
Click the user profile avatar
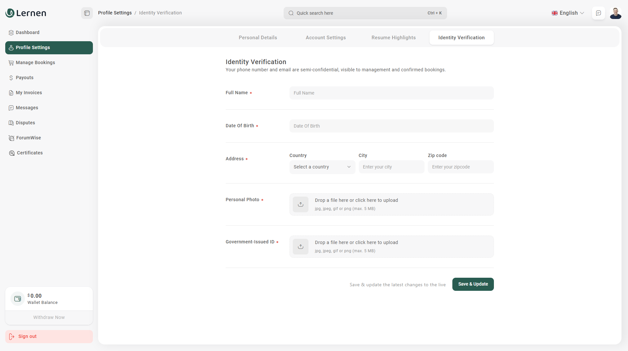(615, 13)
